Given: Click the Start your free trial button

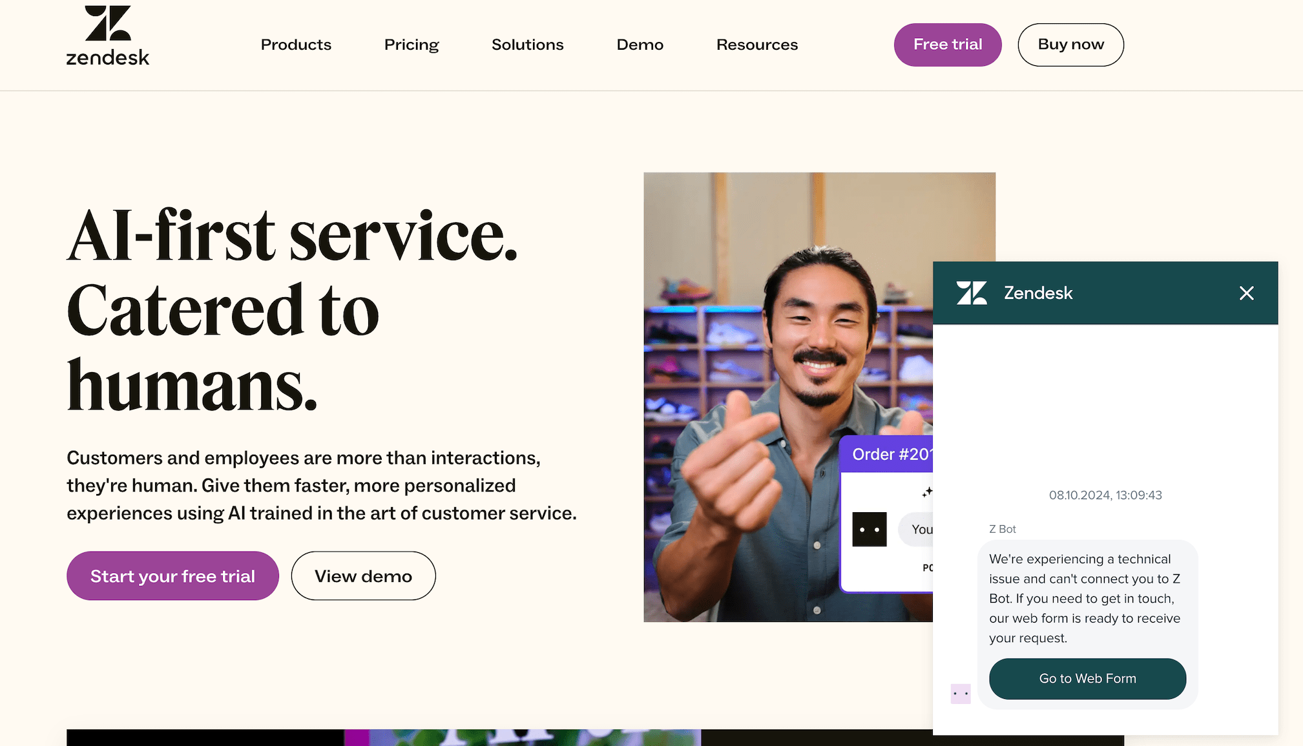Looking at the screenshot, I should 172,575.
